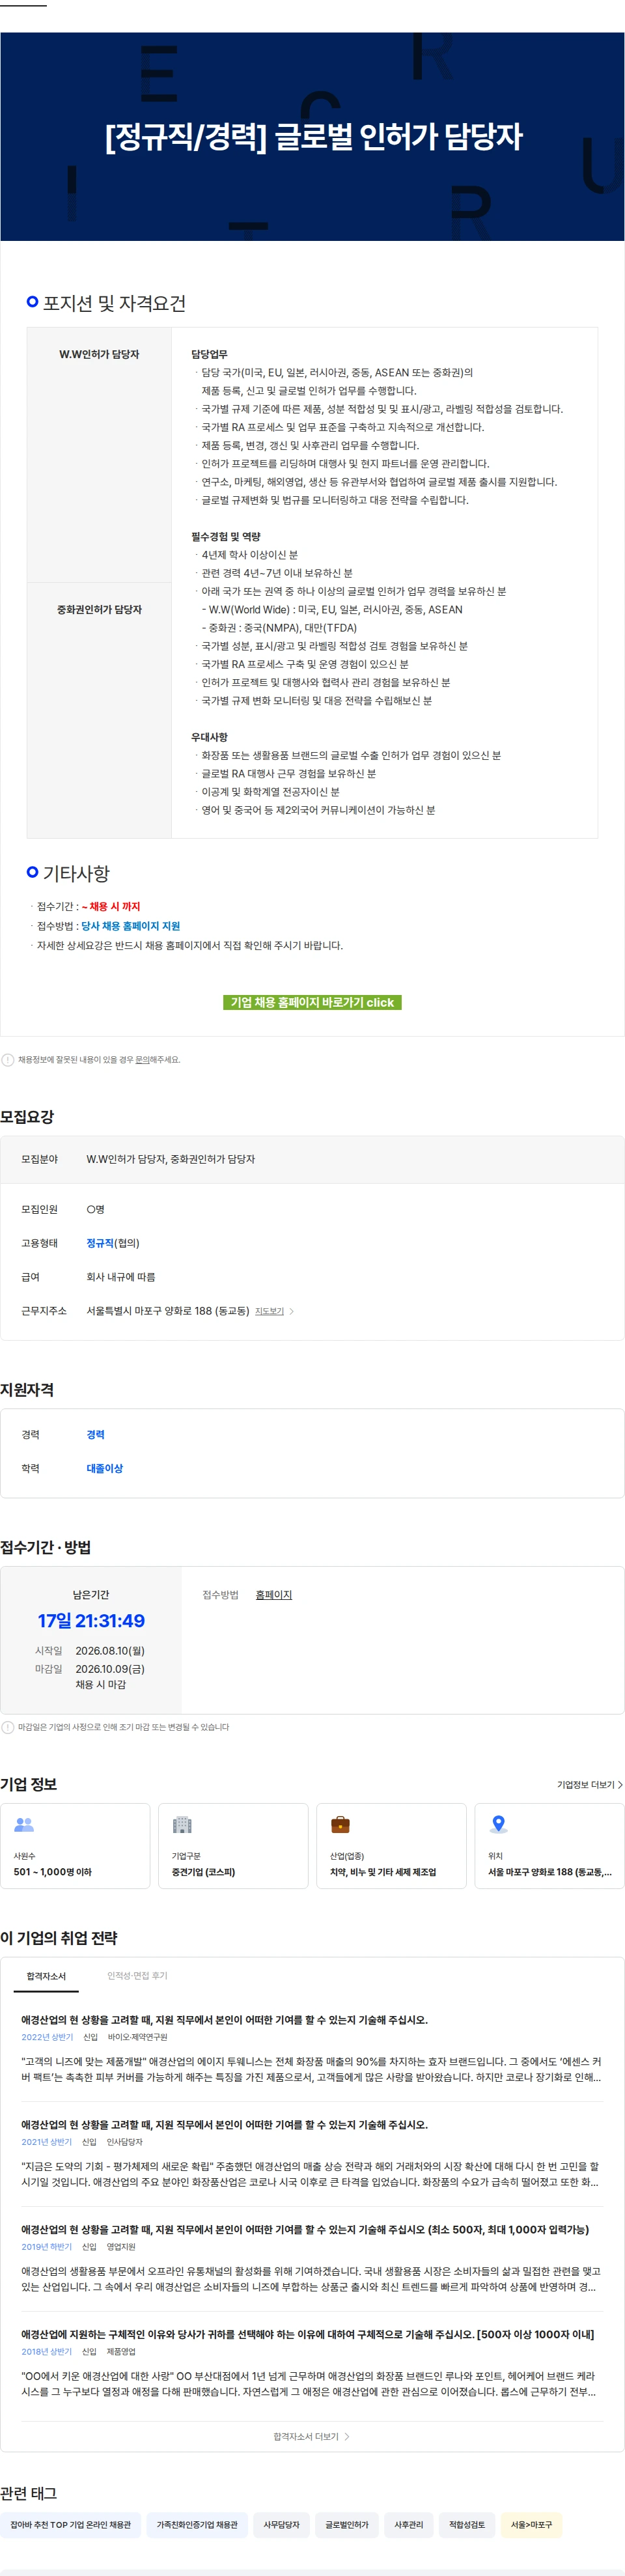Expand the chevron next to 지도보기
This screenshot has height=2576, width=625.
pyautogui.click(x=291, y=1311)
